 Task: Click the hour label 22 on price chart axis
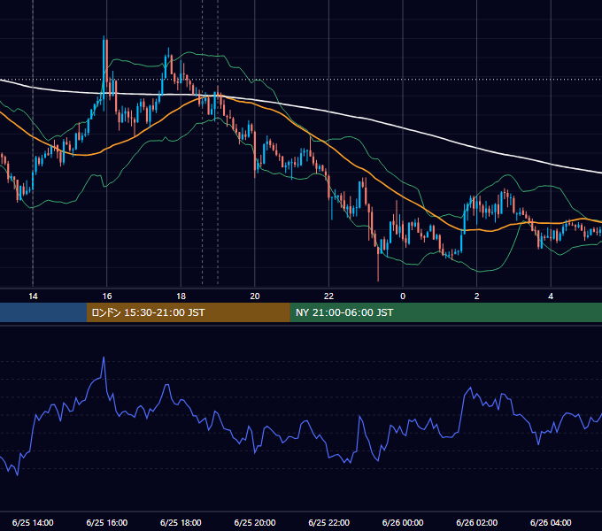point(328,296)
